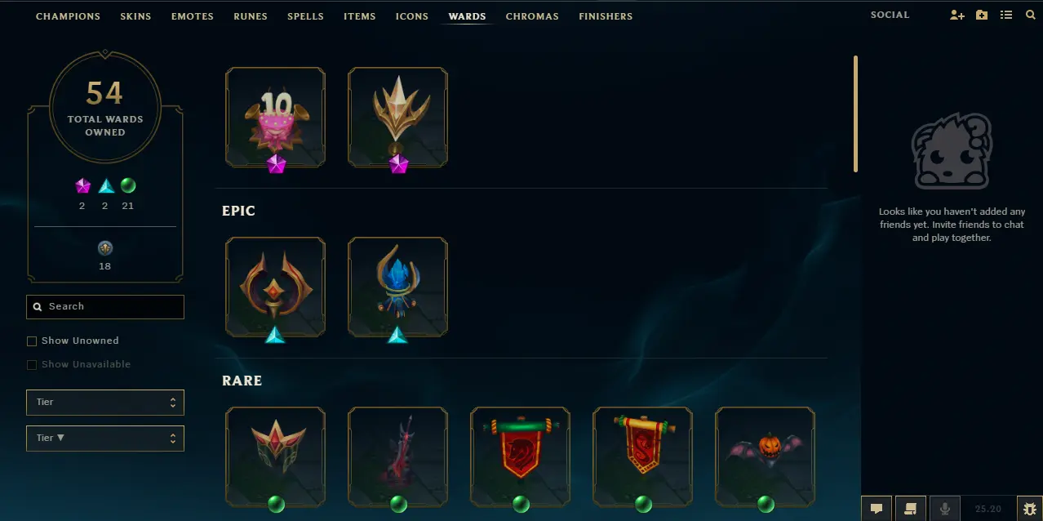The width and height of the screenshot is (1043, 521).
Task: Go to the Finishers tab
Action: click(x=606, y=16)
